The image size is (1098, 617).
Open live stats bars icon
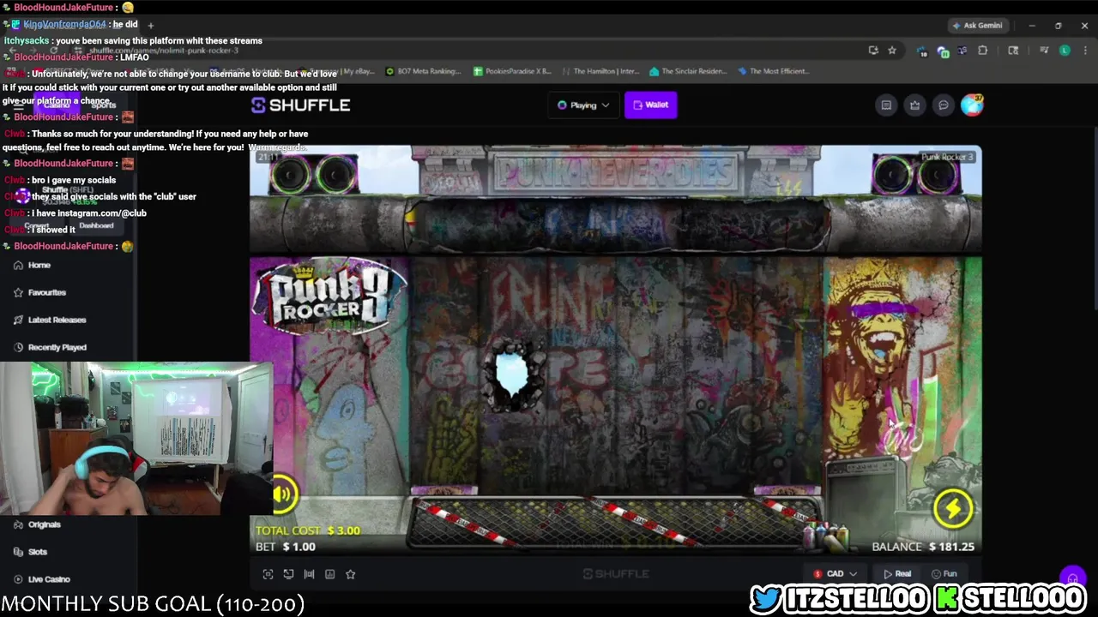tap(309, 574)
